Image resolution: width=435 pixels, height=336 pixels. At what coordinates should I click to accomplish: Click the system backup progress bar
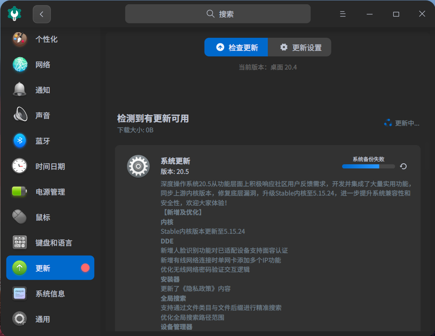368,166
